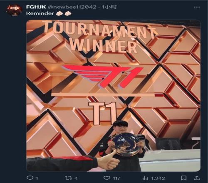The image size is (208, 183).
Task: View post analytics bar chart icon
Action: pos(146,178)
